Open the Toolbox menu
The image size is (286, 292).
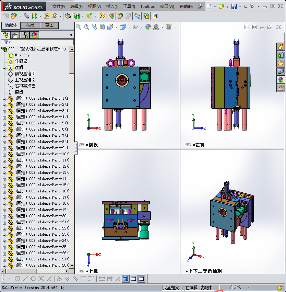point(147,7)
